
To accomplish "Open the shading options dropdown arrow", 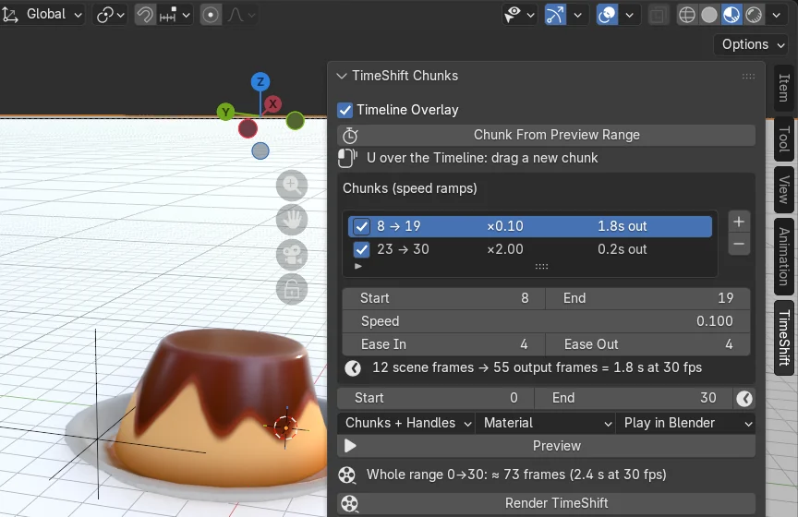I will [x=777, y=15].
